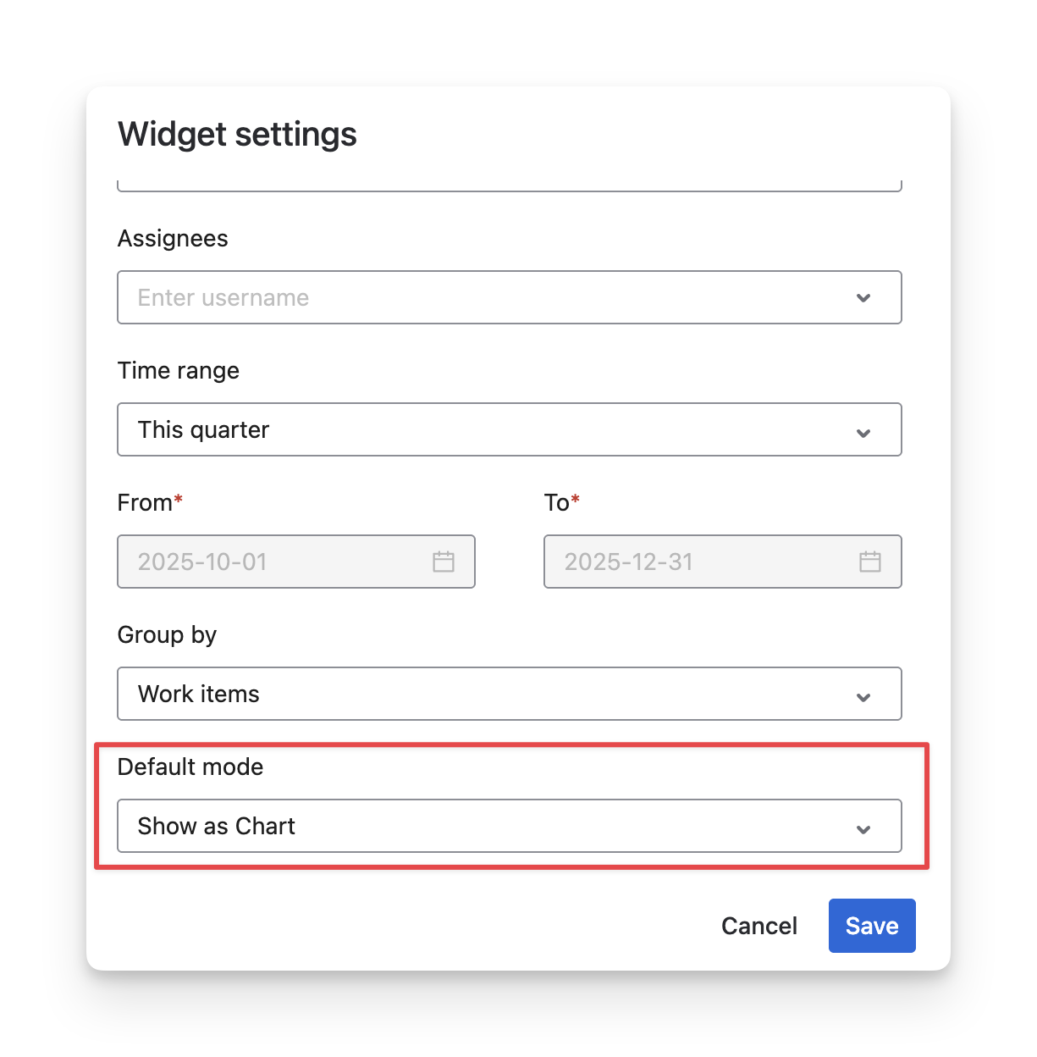
Task: Click the Assignees username input field
Action: click(483, 297)
